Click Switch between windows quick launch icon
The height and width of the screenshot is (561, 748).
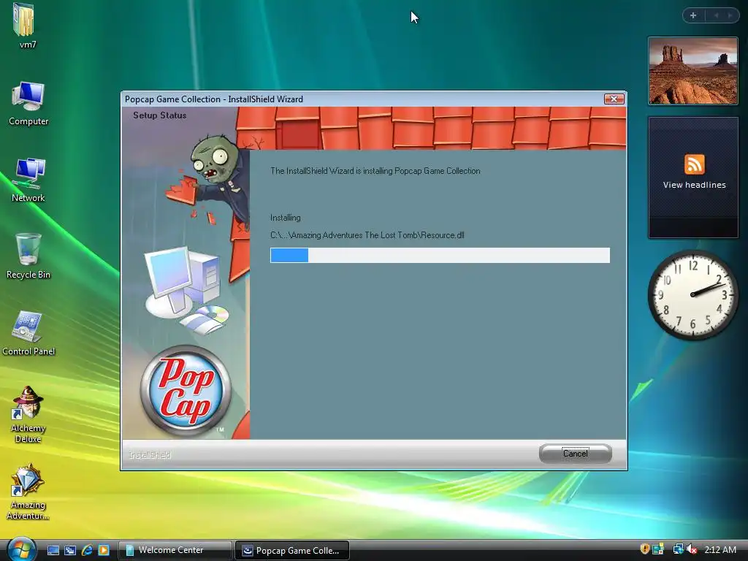[x=70, y=551]
